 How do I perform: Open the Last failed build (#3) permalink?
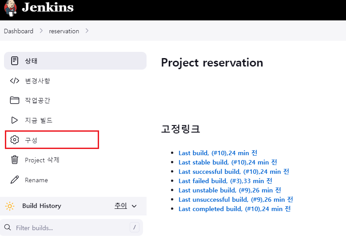click(x=225, y=181)
